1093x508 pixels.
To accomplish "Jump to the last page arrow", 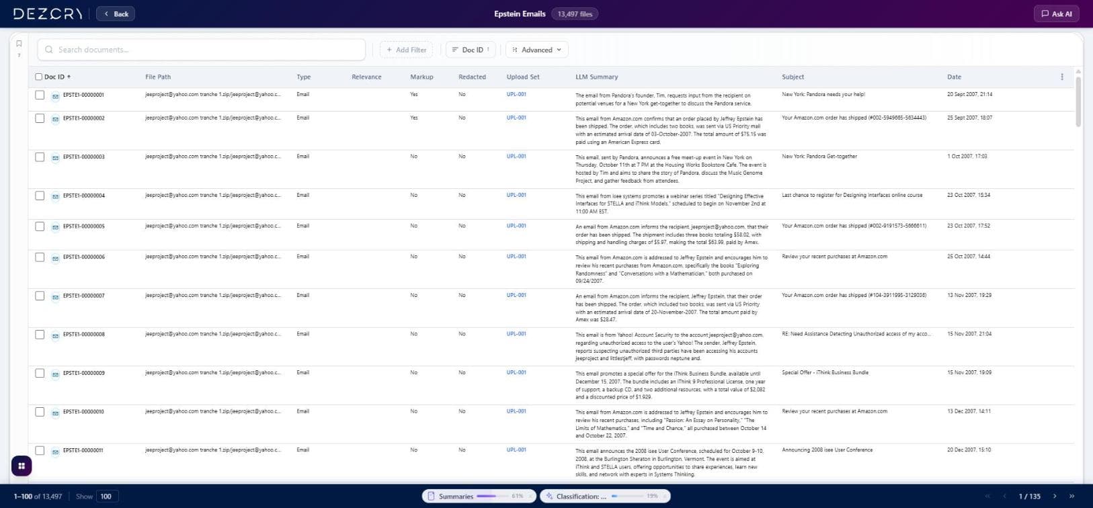I will tap(1071, 496).
